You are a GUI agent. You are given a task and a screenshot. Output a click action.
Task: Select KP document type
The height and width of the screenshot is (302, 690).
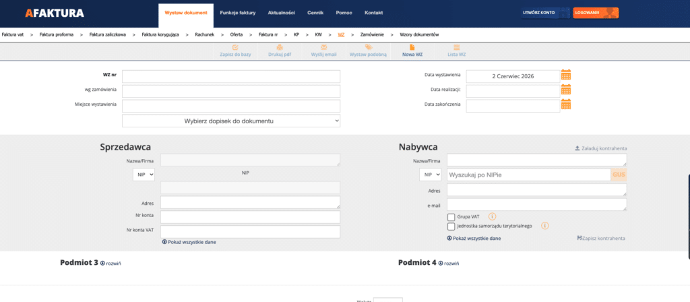(x=296, y=34)
